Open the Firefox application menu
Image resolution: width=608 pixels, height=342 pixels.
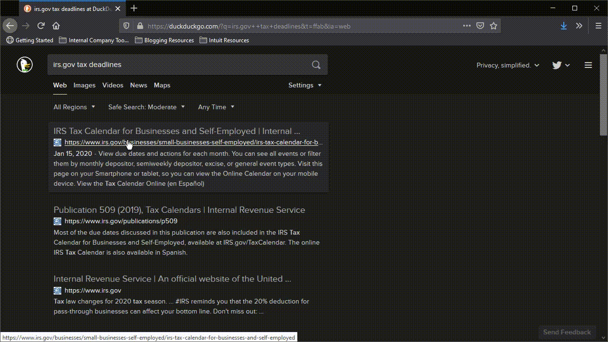click(x=598, y=26)
